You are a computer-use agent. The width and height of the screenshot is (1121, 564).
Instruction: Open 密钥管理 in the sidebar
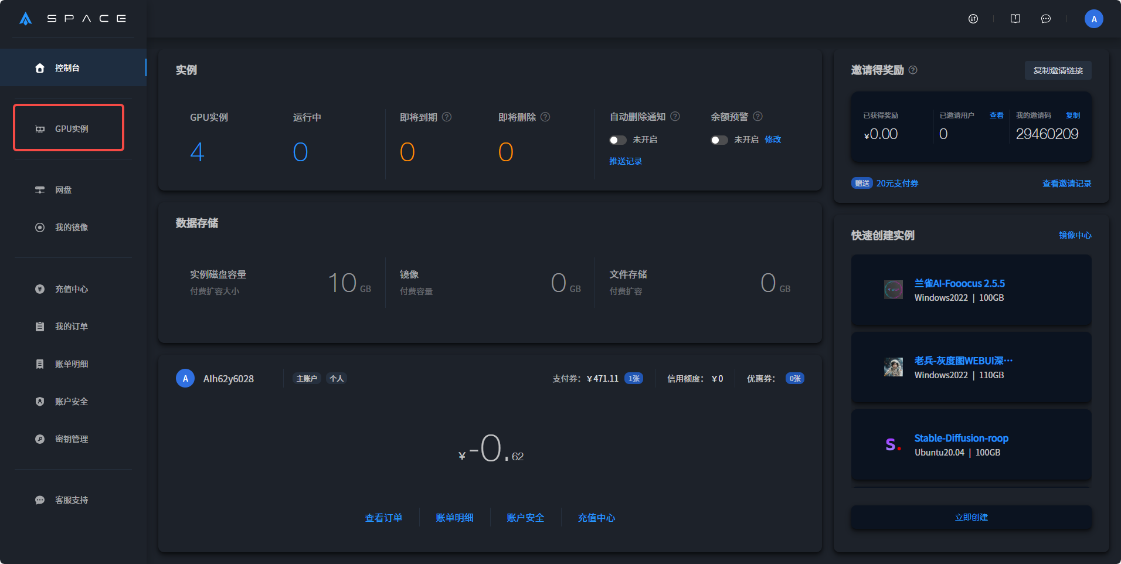click(71, 439)
